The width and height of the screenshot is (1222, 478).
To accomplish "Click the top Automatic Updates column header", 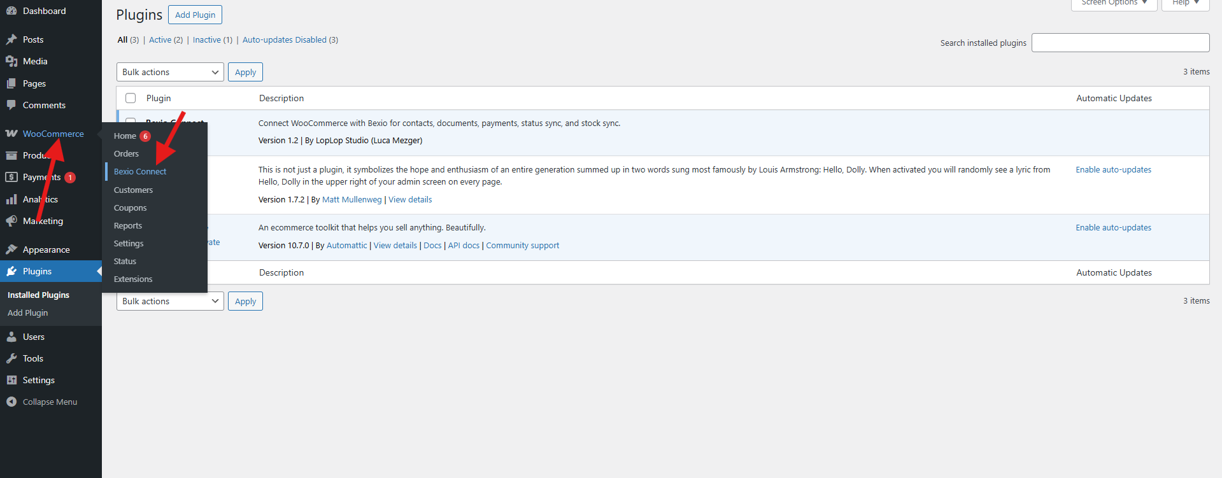I will [x=1114, y=98].
